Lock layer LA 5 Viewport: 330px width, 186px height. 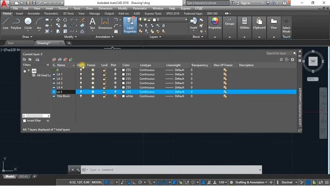pos(104,92)
